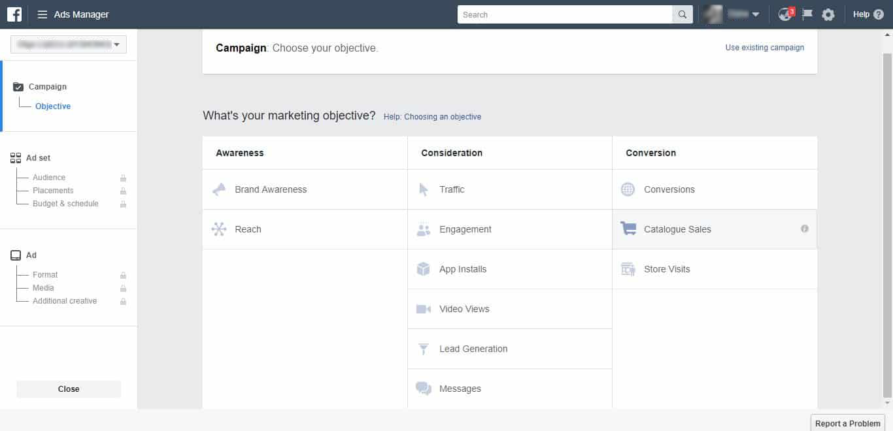
Task: Click the Ad section icon in sidebar
Action: click(x=16, y=255)
